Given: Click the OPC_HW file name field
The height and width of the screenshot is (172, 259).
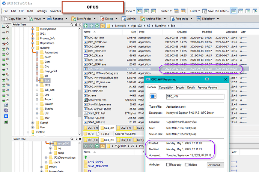Looking at the screenshot, I should tap(195, 96).
